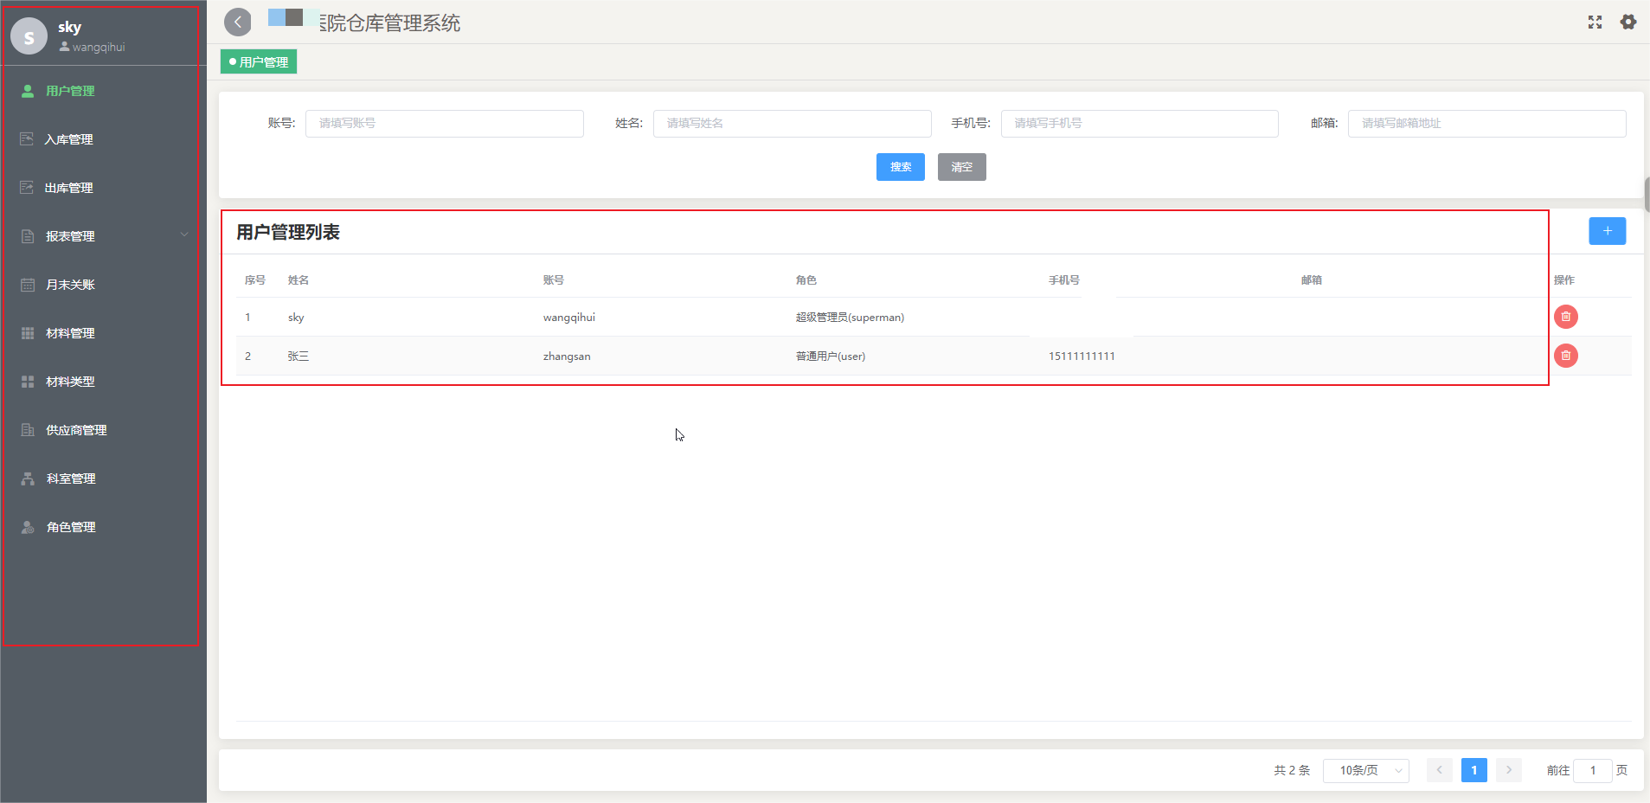1650x803 pixels.
Task: Open 材料管理 in the sidebar
Action: coord(70,333)
